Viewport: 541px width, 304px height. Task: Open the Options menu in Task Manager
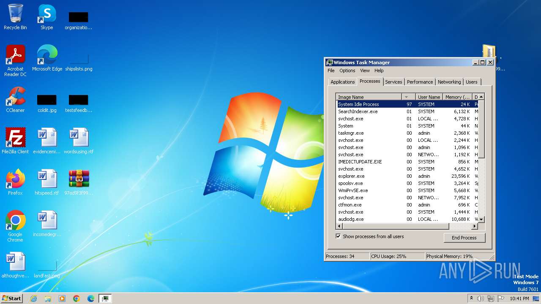[347, 71]
